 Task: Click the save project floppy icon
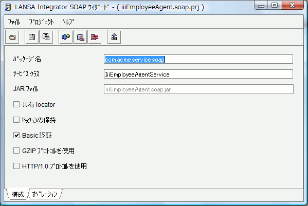(32, 37)
